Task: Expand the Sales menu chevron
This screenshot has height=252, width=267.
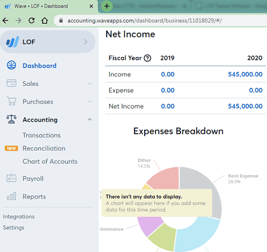Action: click(90, 84)
